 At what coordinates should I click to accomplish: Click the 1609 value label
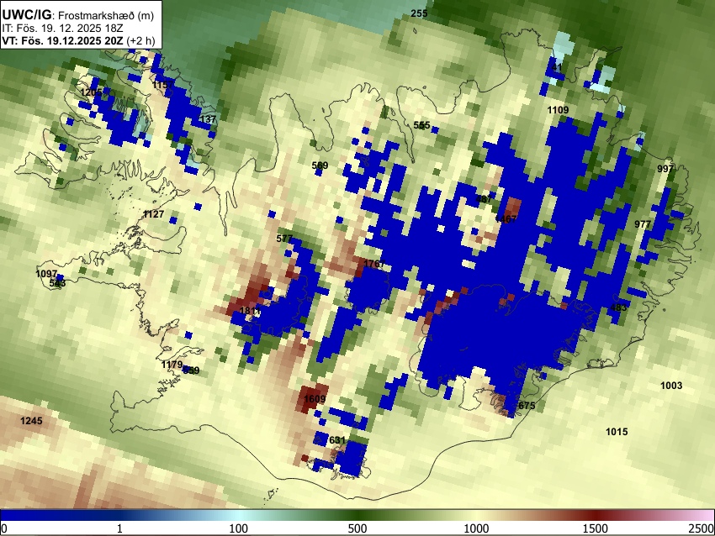(315, 399)
